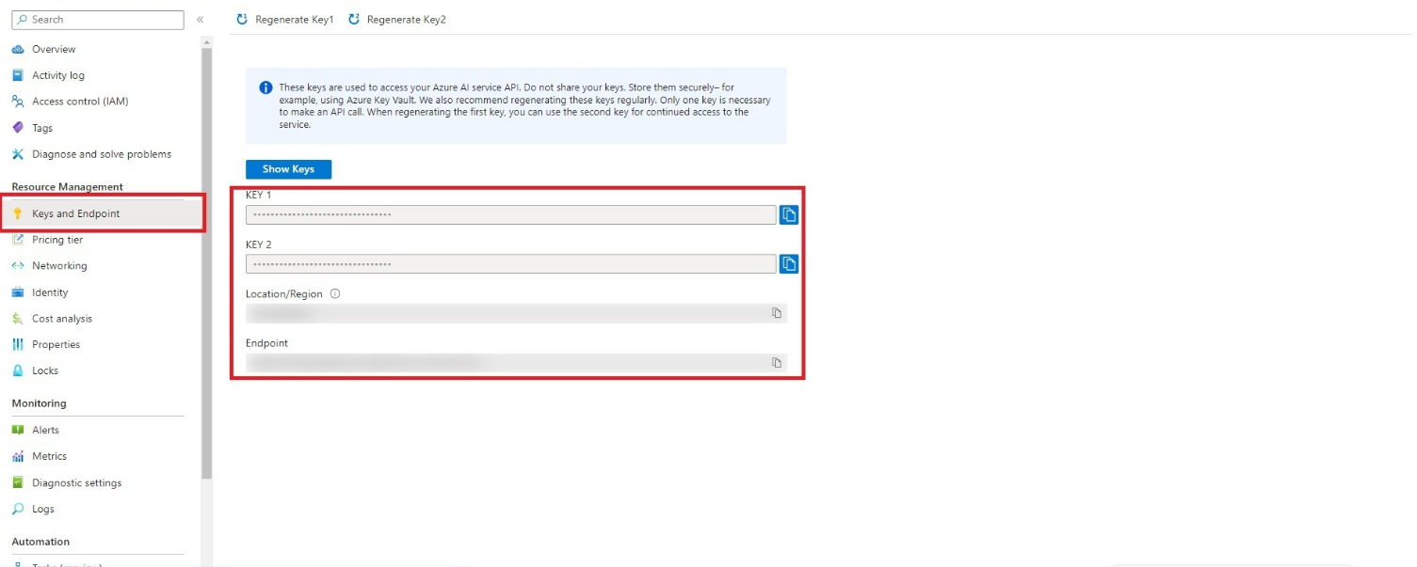Click Regenerate Key2 in the toolbar
The height and width of the screenshot is (567, 1417).
pos(397,19)
